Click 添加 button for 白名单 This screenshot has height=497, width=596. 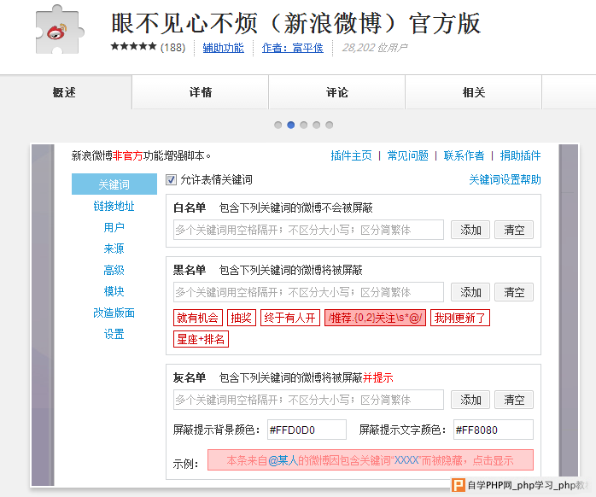click(x=470, y=230)
